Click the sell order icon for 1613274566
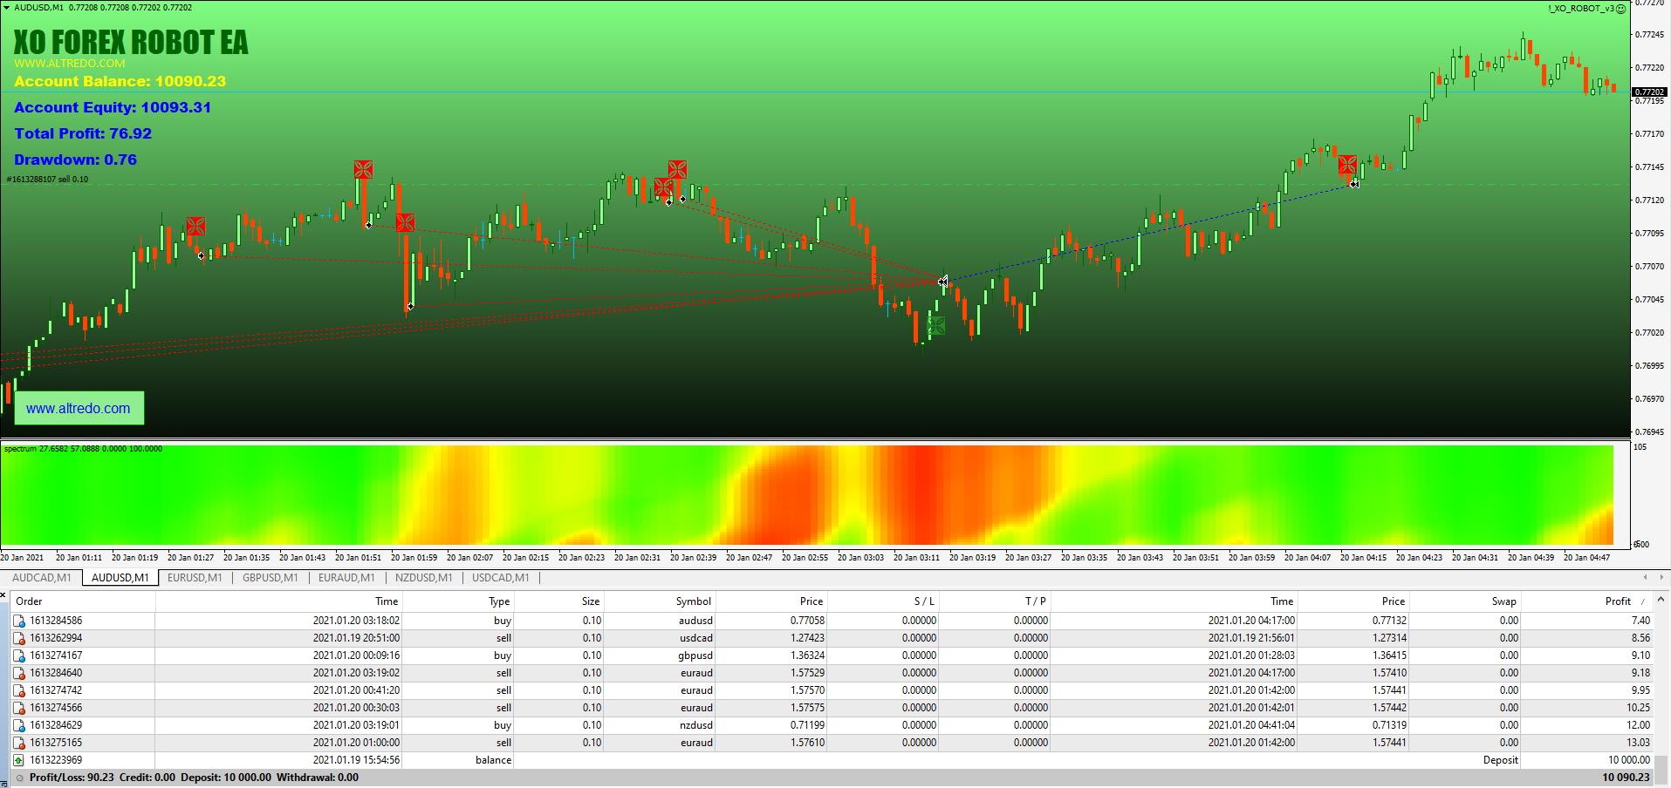Screen dimensions: 1671x788 click(19, 709)
